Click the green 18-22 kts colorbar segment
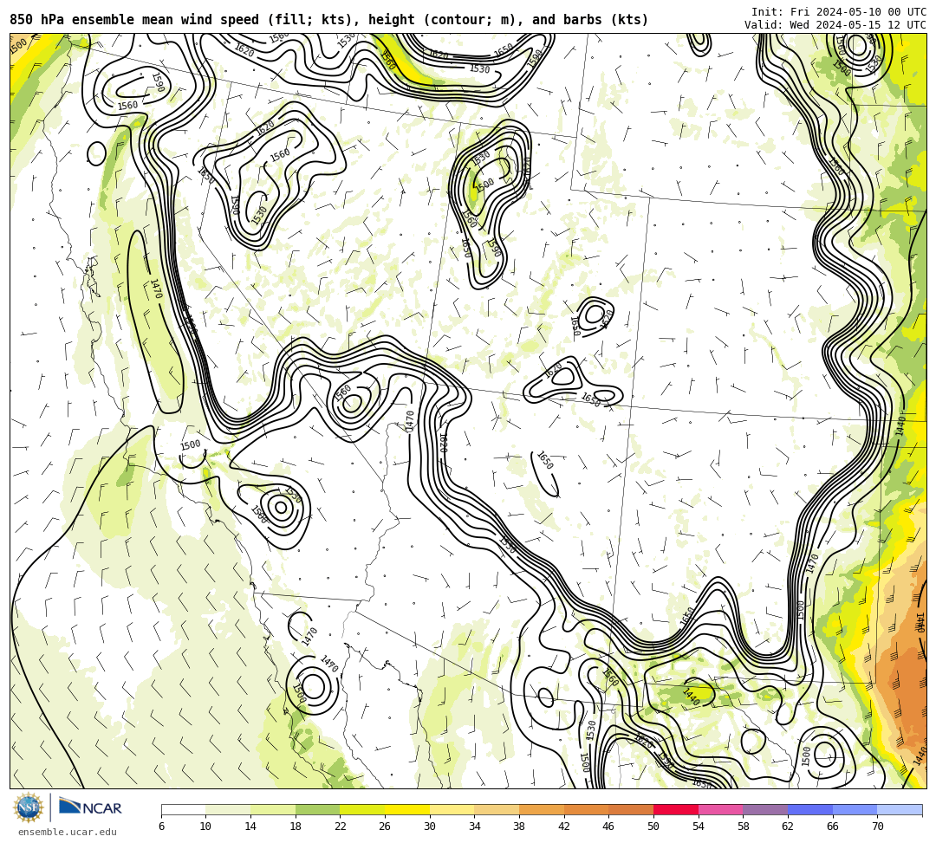 tap(317, 810)
